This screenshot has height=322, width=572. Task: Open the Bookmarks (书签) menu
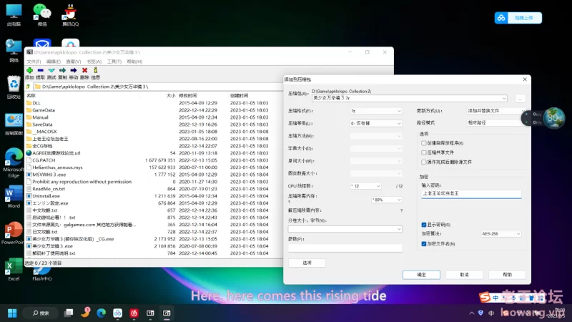(94, 62)
